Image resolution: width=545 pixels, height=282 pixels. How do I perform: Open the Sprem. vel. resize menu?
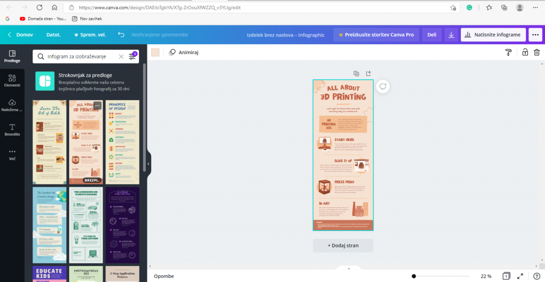90,35
